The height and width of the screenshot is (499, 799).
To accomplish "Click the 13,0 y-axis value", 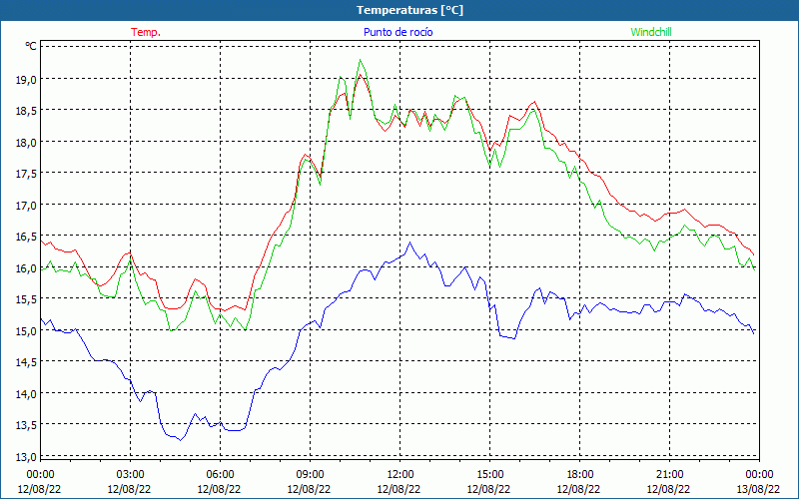I will tap(28, 457).
